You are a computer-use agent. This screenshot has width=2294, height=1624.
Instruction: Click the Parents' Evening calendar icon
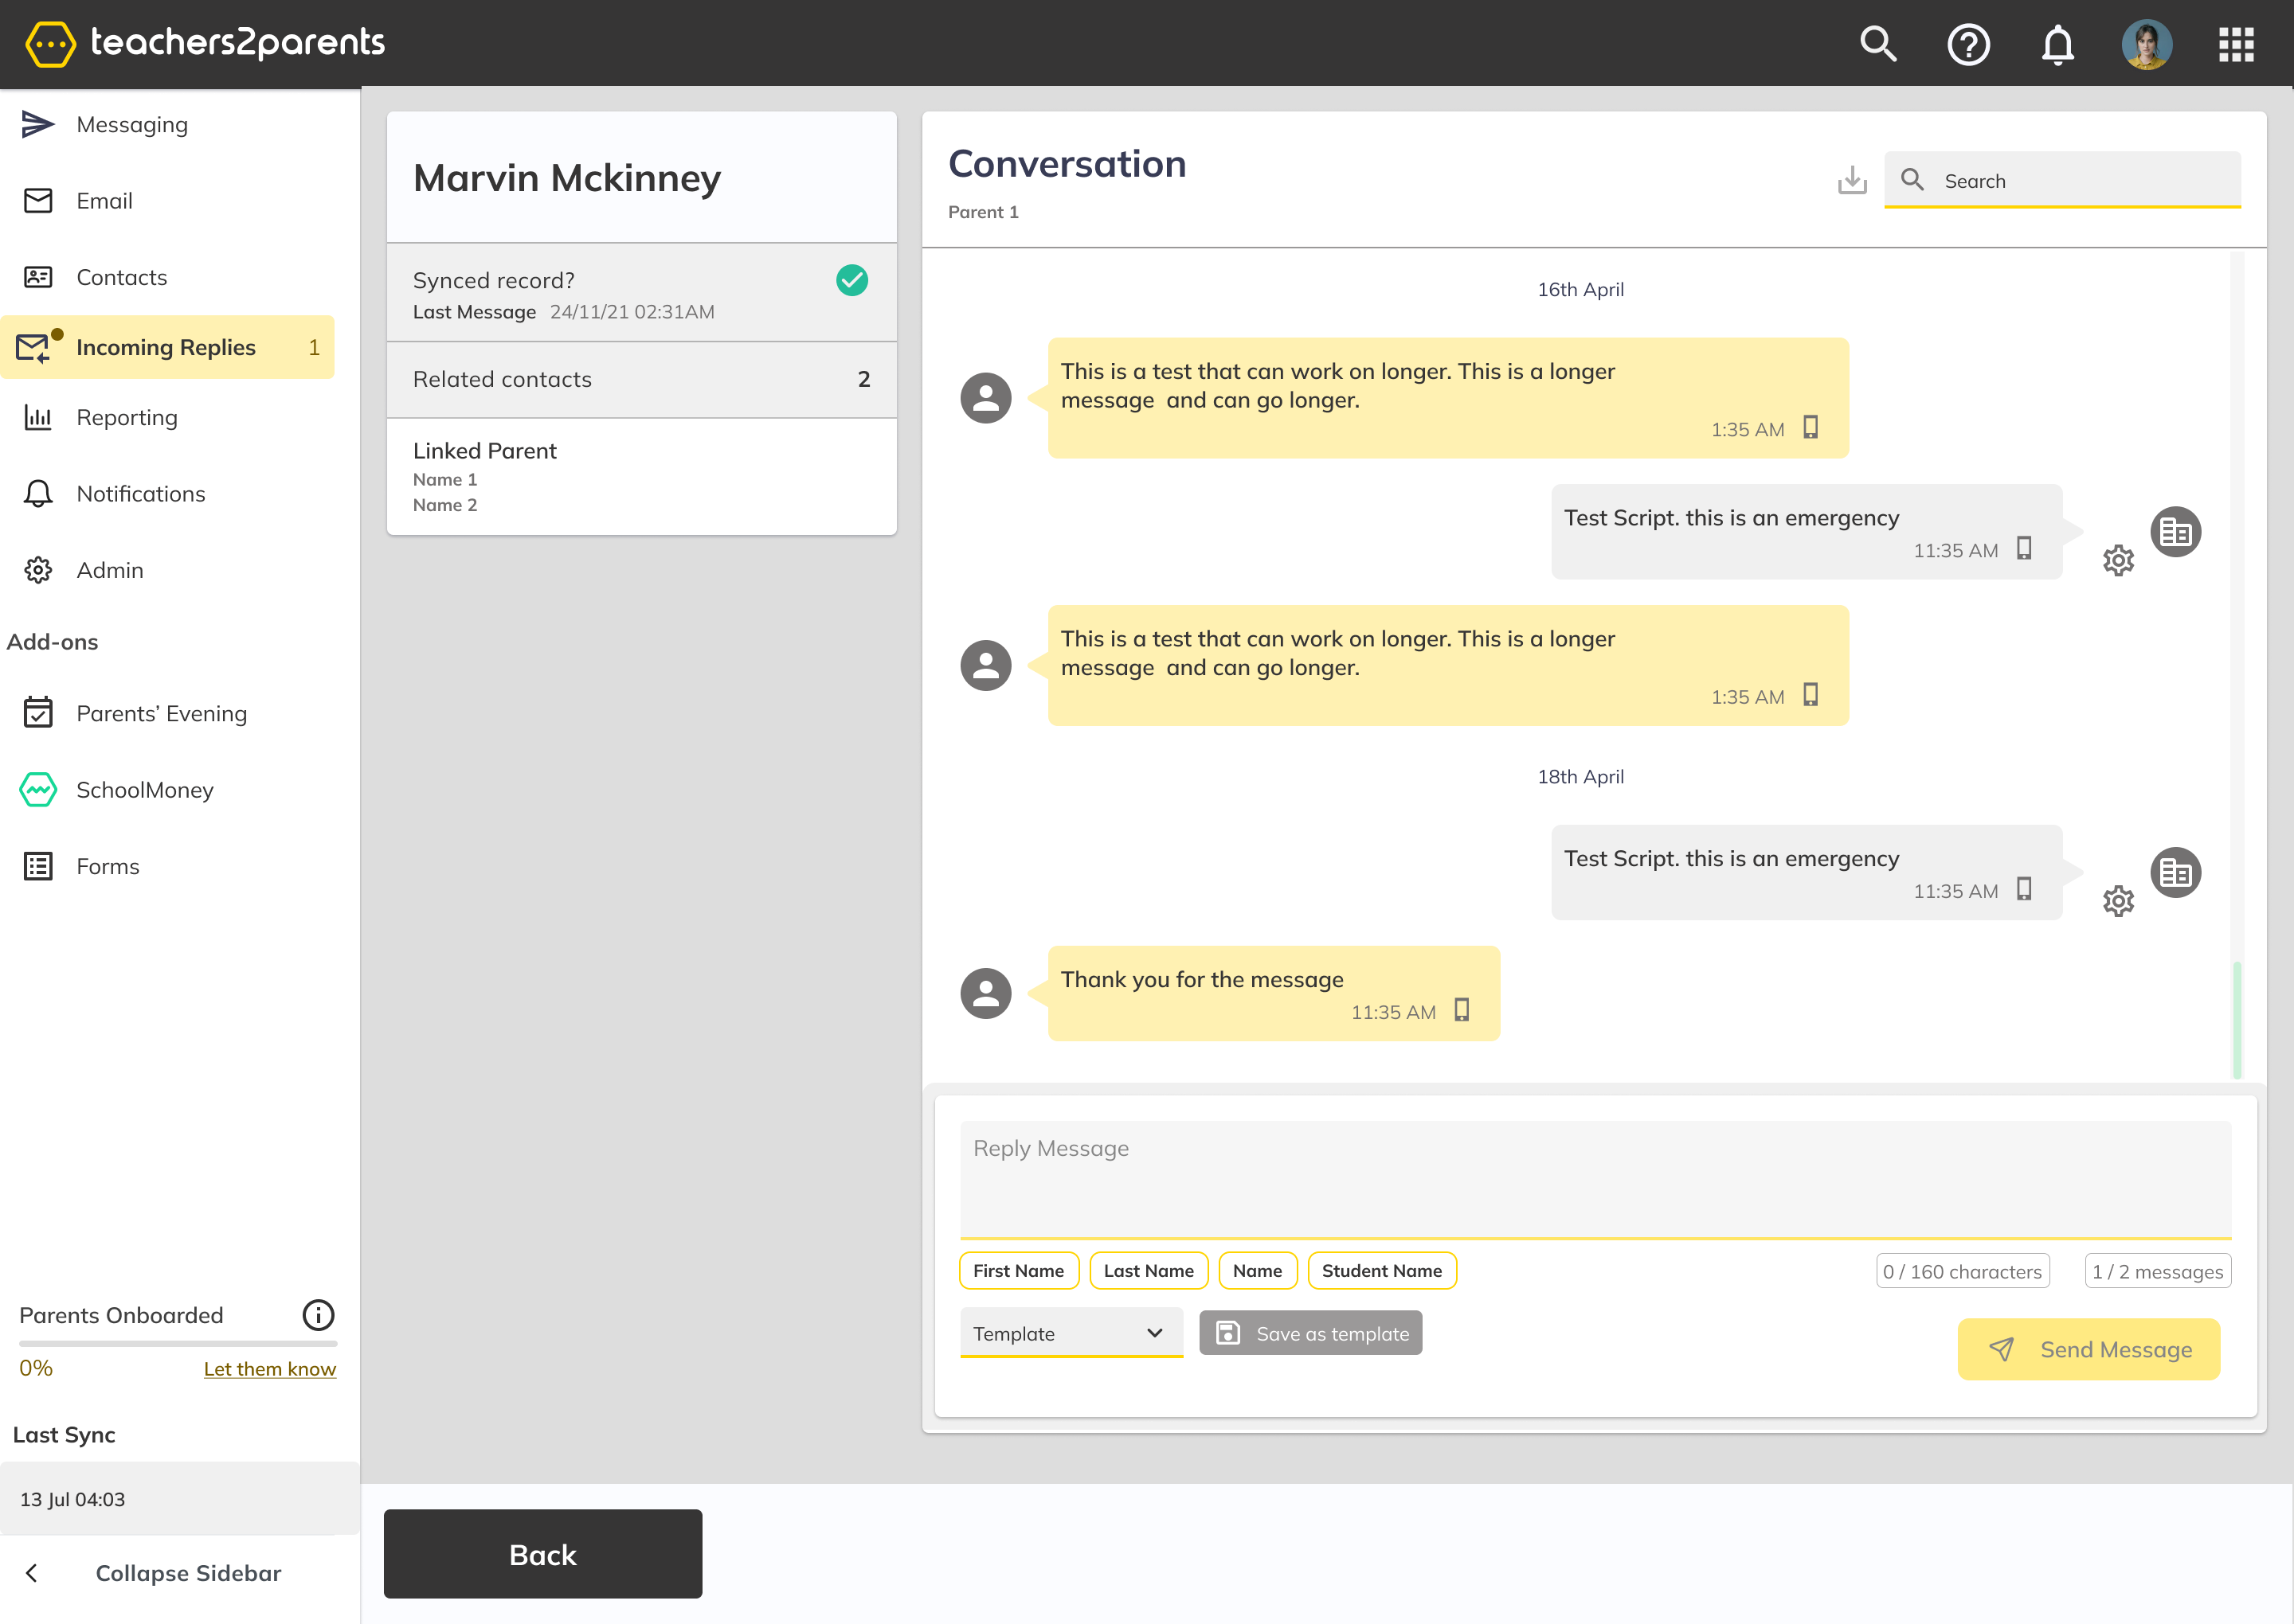pyautogui.click(x=38, y=713)
